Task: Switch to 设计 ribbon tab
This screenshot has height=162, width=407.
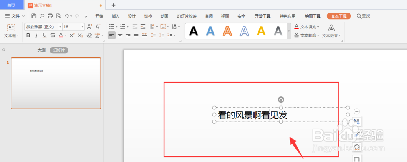Action: point(132,16)
